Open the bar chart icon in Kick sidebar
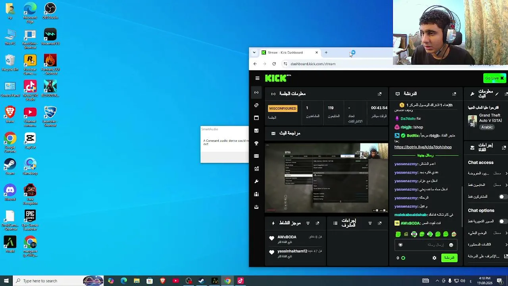This screenshot has width=508, height=286. pyautogui.click(x=256, y=131)
